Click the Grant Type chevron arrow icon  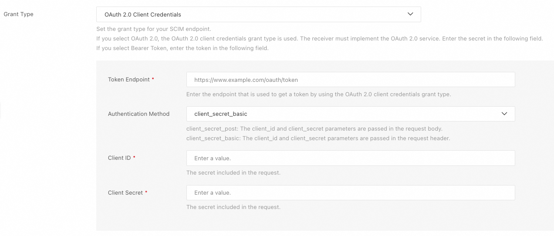pos(410,14)
